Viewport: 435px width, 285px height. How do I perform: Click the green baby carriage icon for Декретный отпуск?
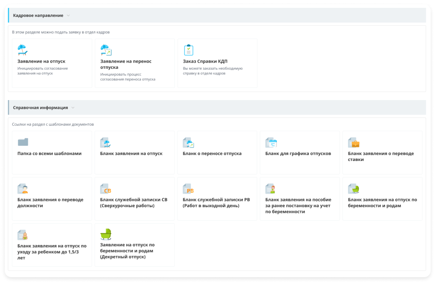[x=106, y=235]
